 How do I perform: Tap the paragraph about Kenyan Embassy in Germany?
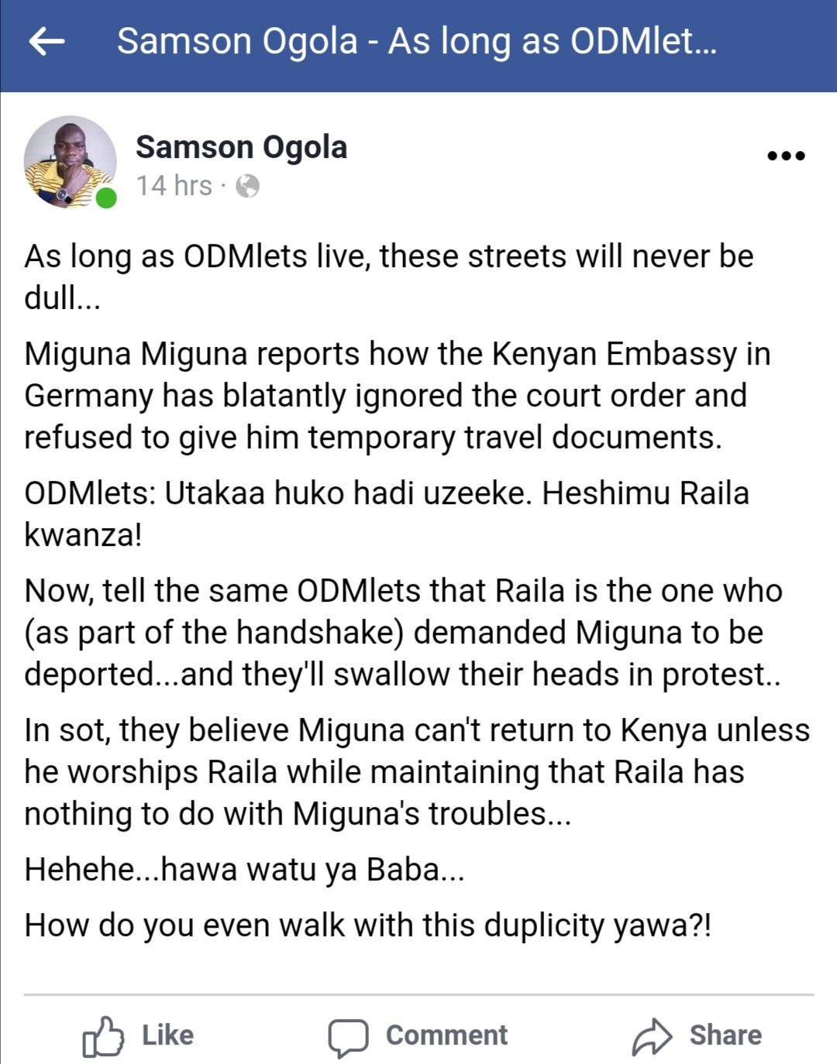click(x=398, y=396)
